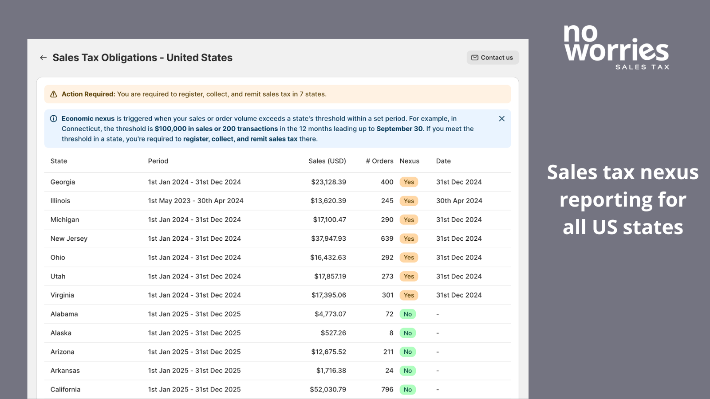This screenshot has height=399, width=710.
Task: Click the Action Required warning banner text
Action: [194, 94]
